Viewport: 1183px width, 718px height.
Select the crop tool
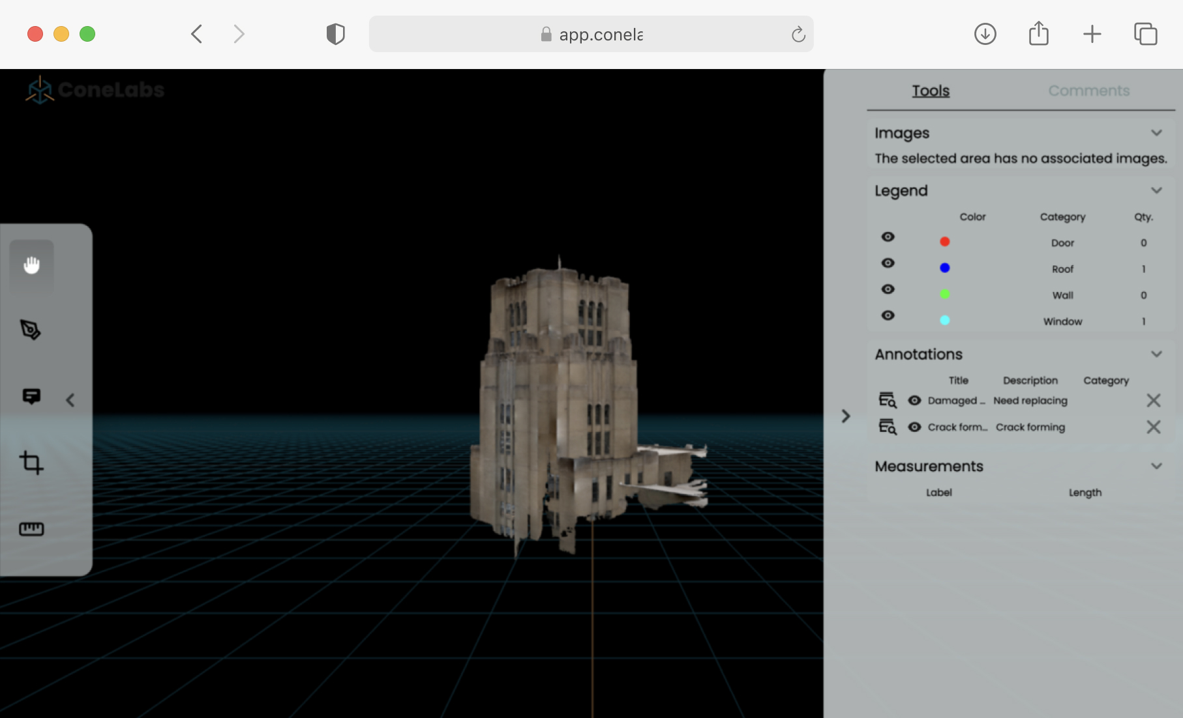click(31, 463)
